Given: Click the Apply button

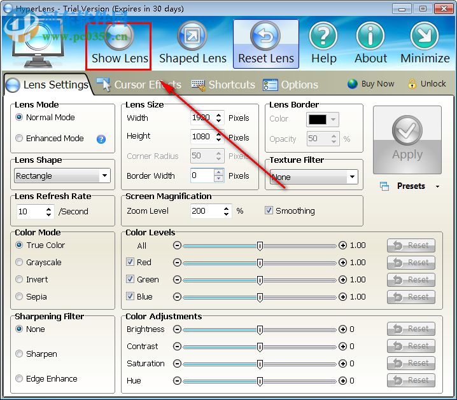Looking at the screenshot, I should click(407, 140).
